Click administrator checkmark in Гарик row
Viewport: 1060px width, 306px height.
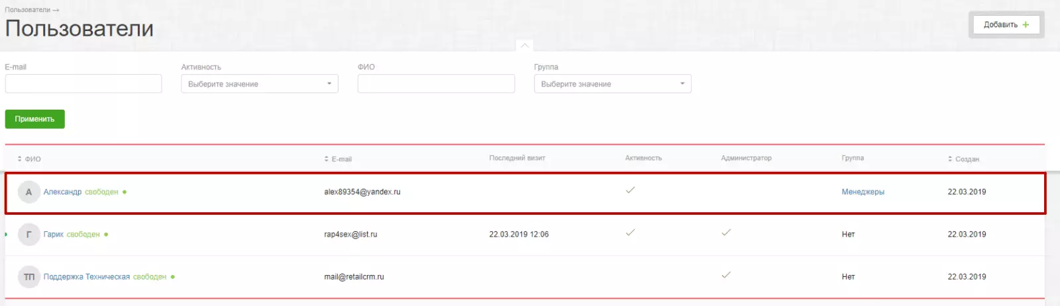pos(726,232)
